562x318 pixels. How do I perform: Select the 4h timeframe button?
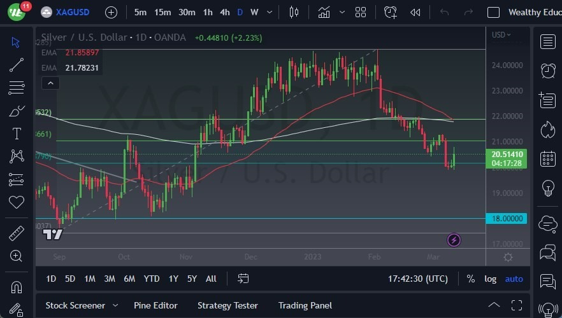[x=225, y=12]
